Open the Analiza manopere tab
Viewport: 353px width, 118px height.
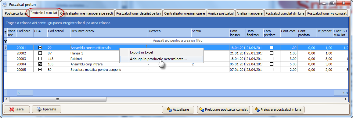(x=250, y=13)
